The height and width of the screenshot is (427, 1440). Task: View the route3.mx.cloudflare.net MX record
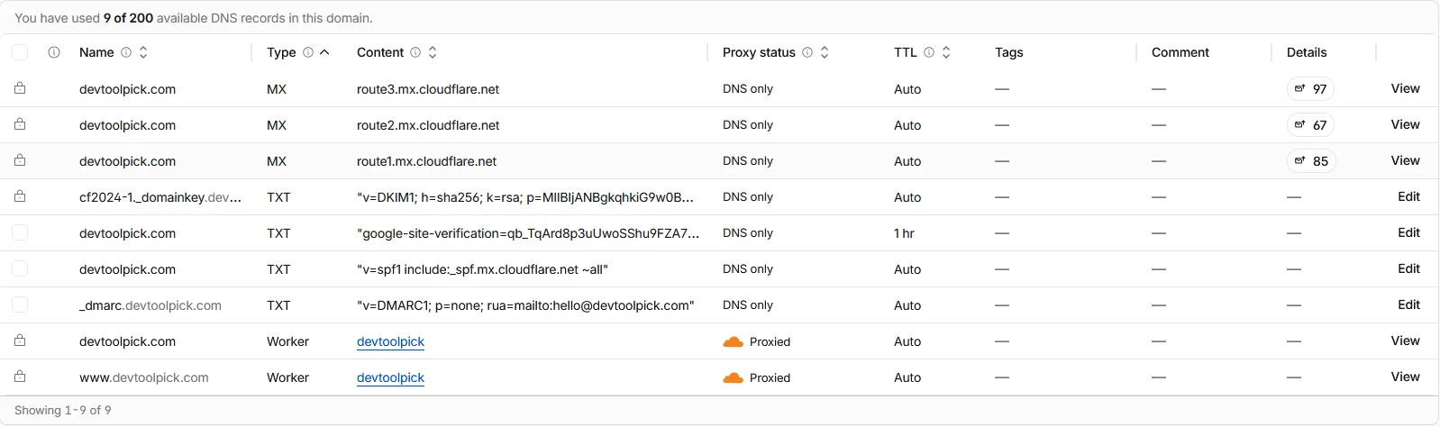pyautogui.click(x=1405, y=88)
